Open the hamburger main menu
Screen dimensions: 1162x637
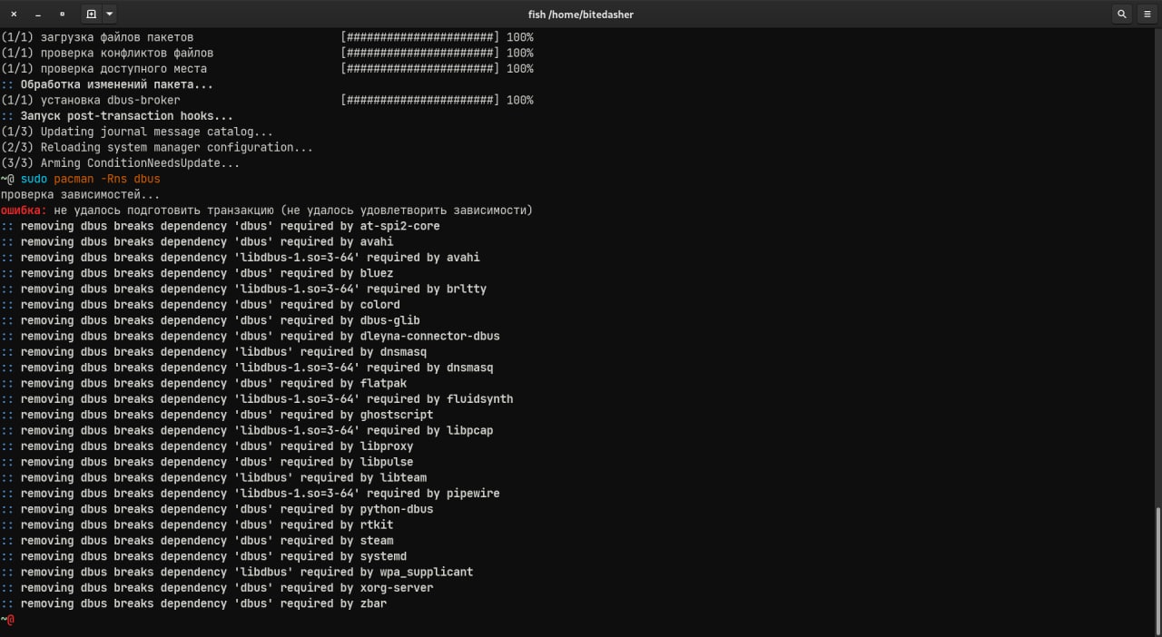pos(1147,14)
